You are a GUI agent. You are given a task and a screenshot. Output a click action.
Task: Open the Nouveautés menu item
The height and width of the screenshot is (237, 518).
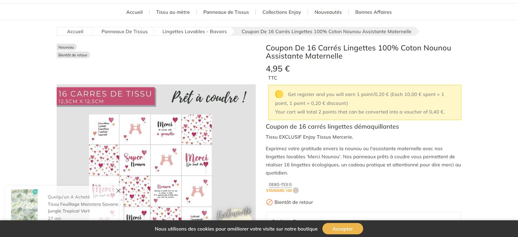(x=328, y=12)
